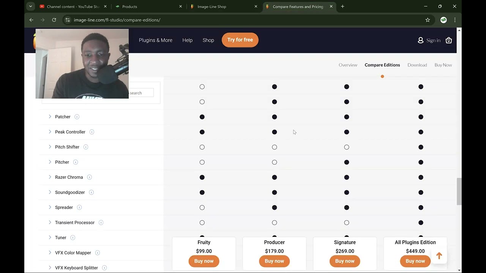Click the Transient Processor label
This screenshot has width=486, height=273.
[75, 223]
